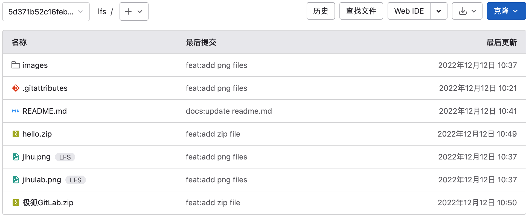Open the images folder icon

(16, 65)
